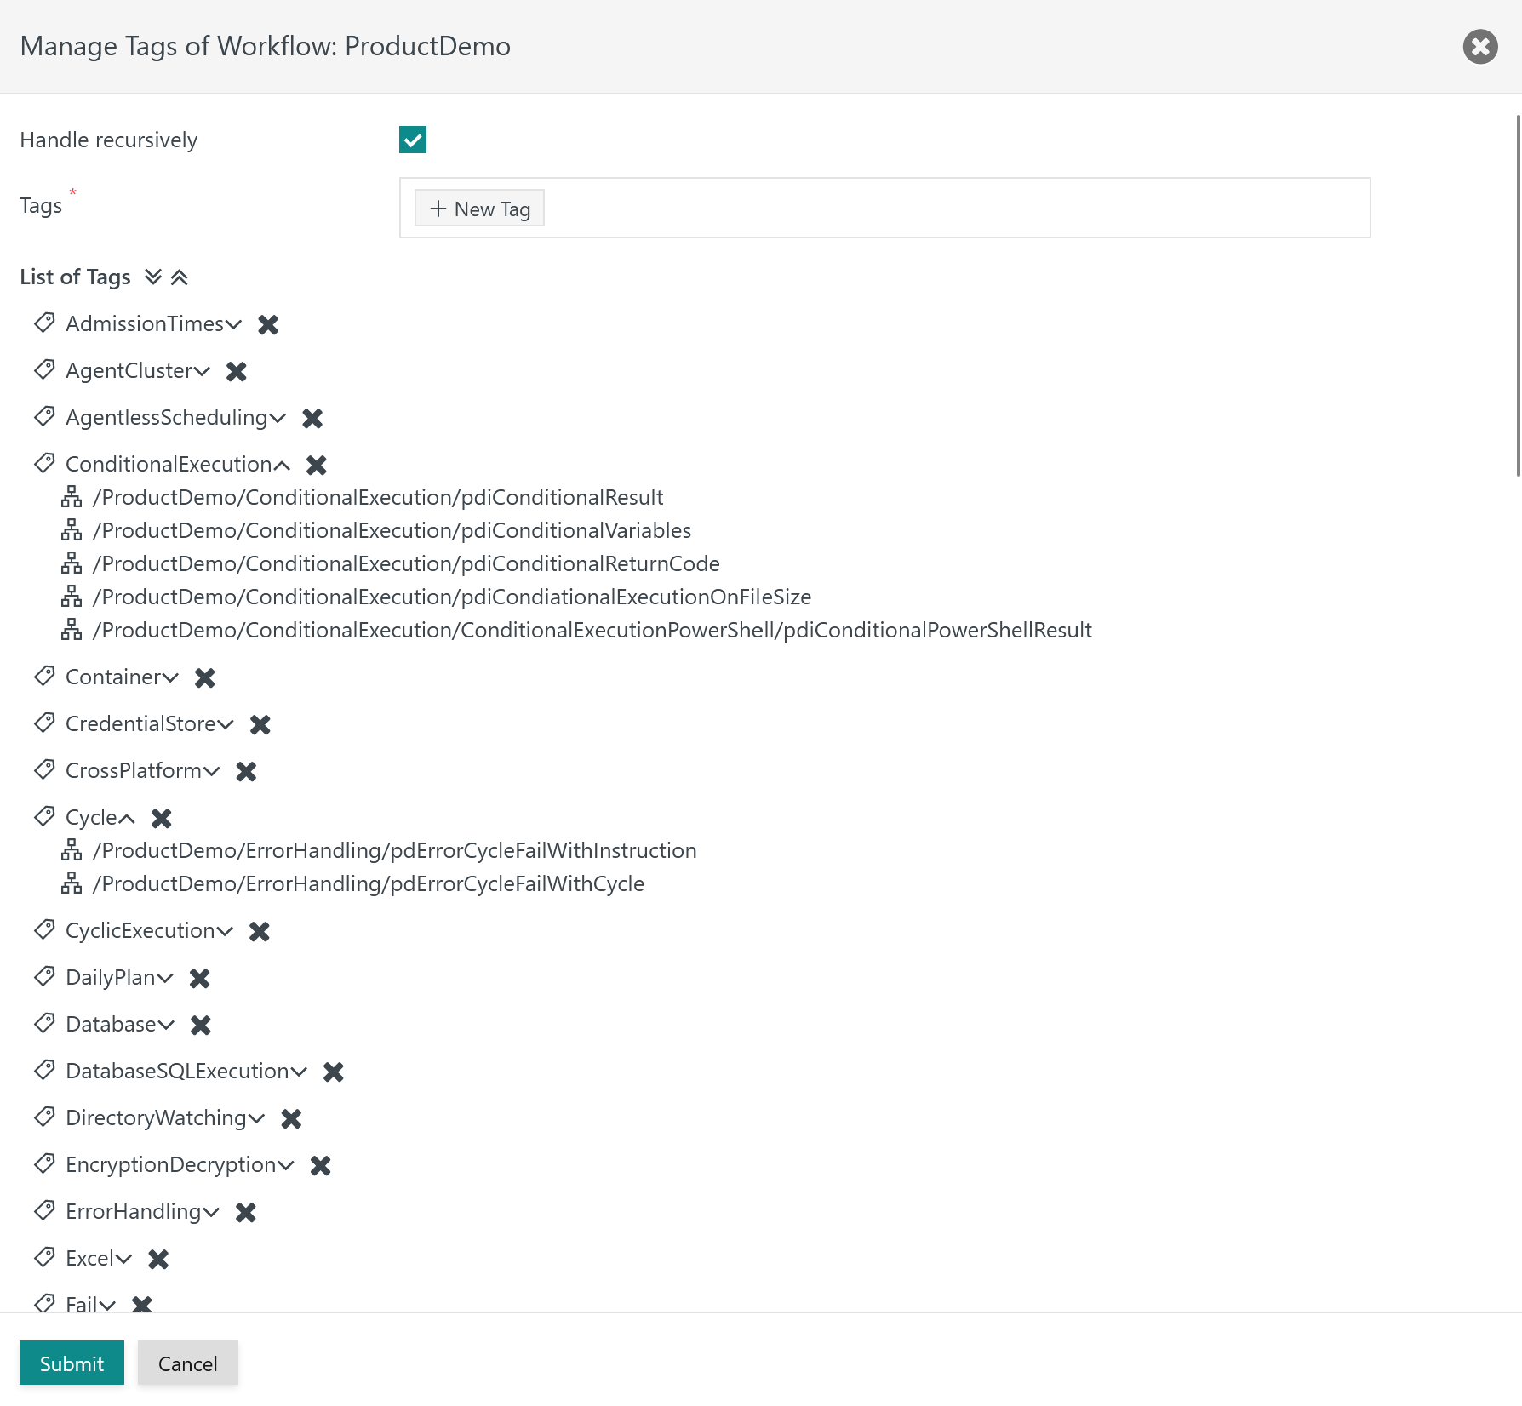Collapse the ConditionalExecution tag
Viewport: 1522px width, 1406px height.
tap(282, 465)
